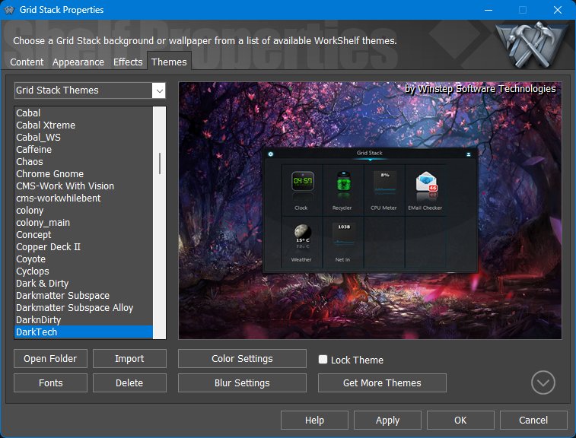Select the Concept theme

pos(84,235)
